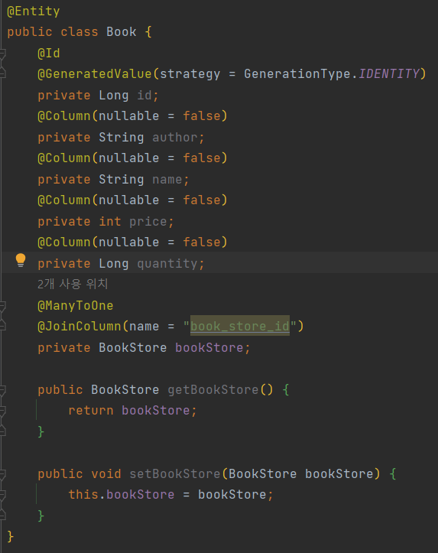The height and width of the screenshot is (553, 438).
Task: Click the @Column annotation above author
Action: click(63, 116)
